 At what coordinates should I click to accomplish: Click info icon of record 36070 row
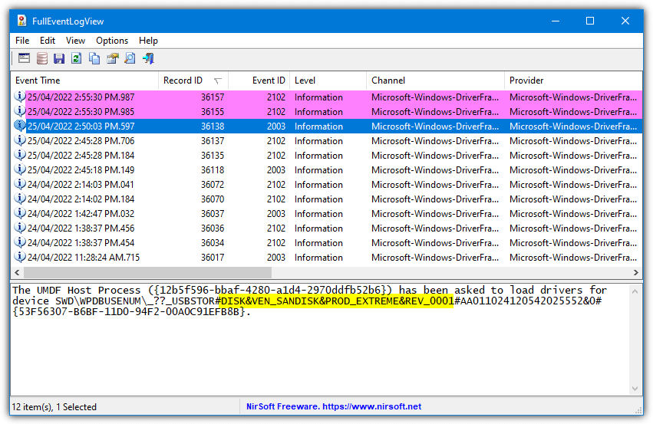[x=20, y=199]
